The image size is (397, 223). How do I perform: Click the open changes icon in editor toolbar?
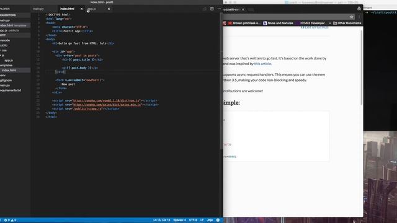[204, 9]
